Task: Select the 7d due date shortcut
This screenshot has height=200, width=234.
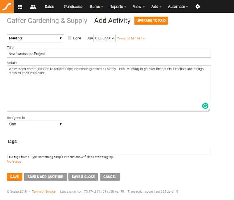Action: click(132, 39)
